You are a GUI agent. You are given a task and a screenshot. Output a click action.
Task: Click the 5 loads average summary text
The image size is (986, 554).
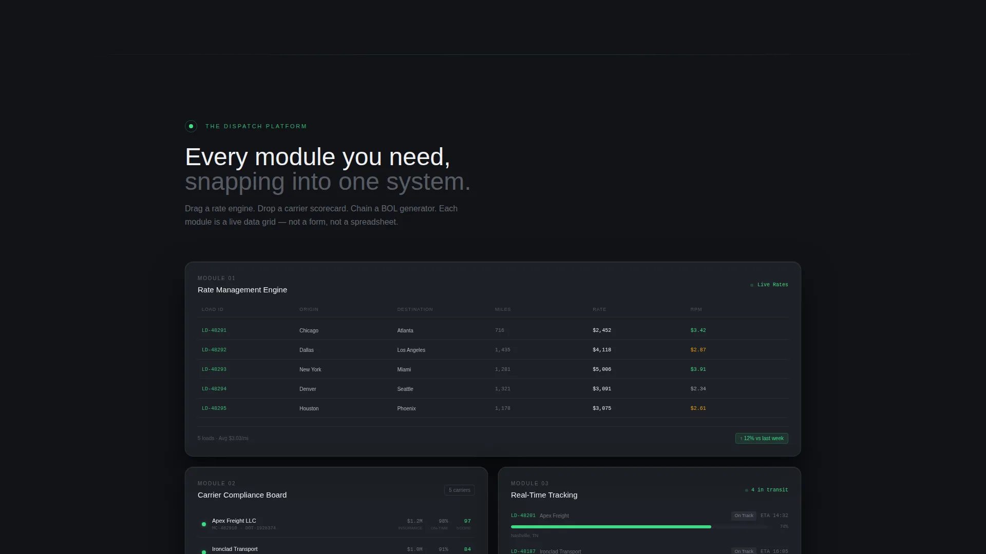coord(223,439)
